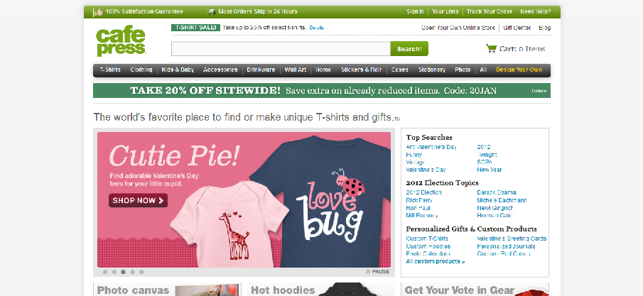Click All custom products link

click(x=436, y=261)
